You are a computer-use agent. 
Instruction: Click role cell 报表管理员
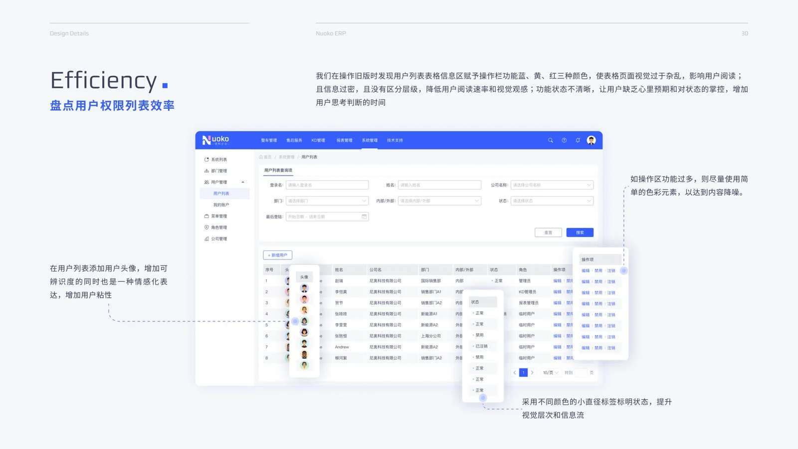[x=529, y=303]
